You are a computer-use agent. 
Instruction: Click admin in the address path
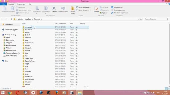[x=20, y=19]
